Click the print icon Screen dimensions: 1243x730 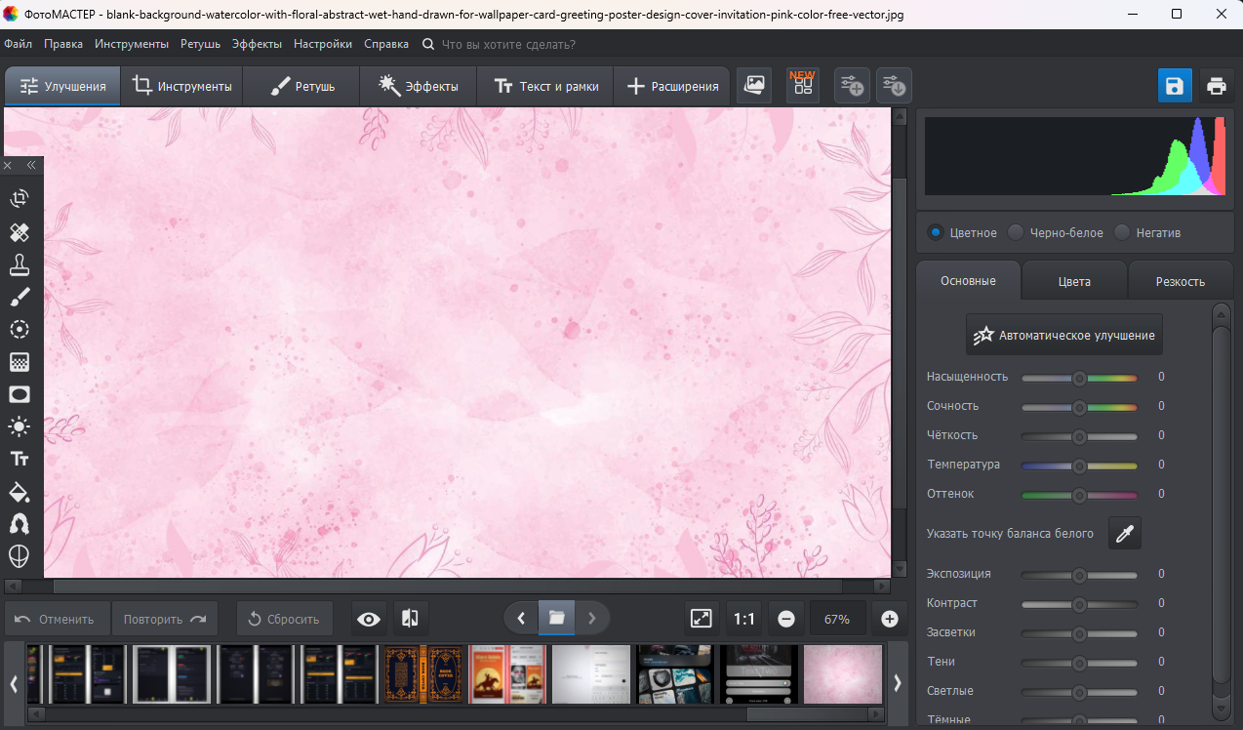(x=1216, y=86)
